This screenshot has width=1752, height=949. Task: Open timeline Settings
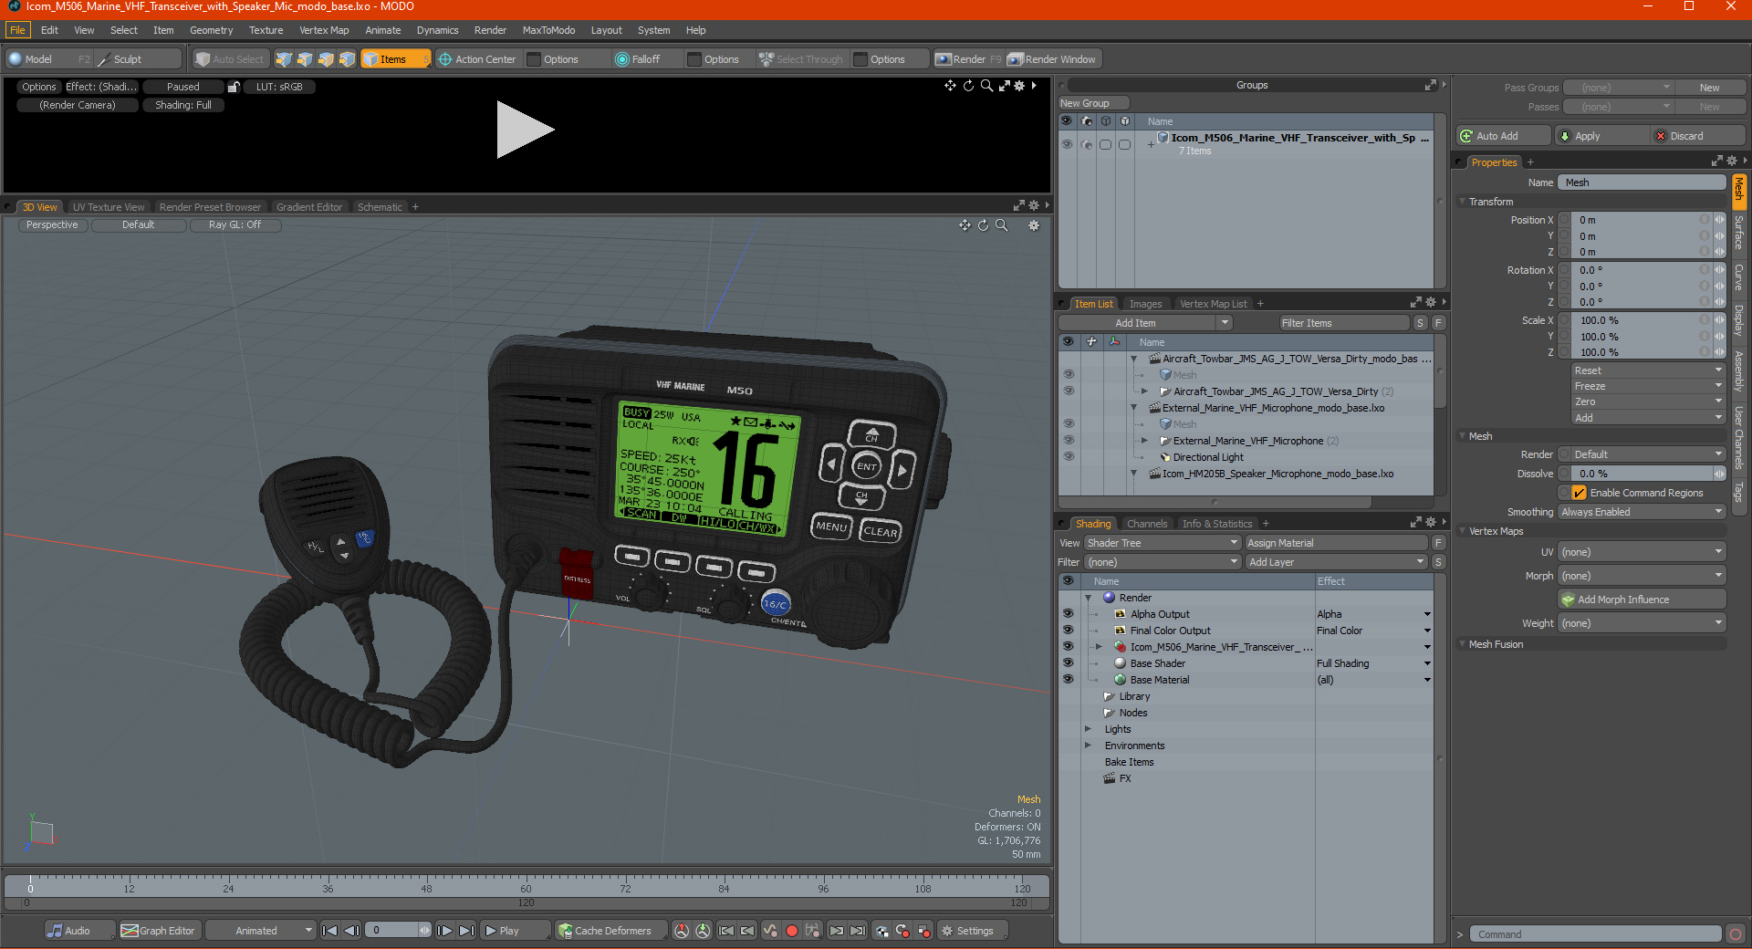tap(974, 931)
